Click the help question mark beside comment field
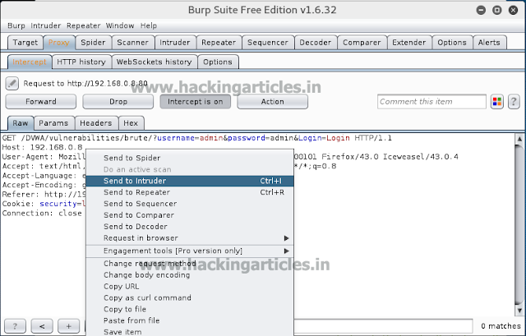 coord(514,102)
